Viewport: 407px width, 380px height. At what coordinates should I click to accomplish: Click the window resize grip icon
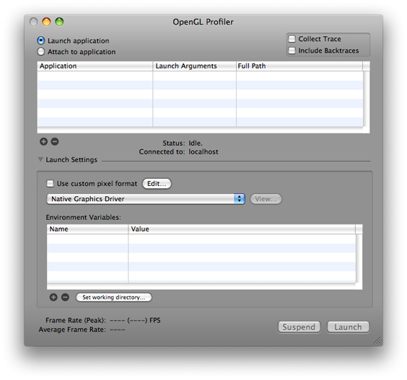(377, 340)
